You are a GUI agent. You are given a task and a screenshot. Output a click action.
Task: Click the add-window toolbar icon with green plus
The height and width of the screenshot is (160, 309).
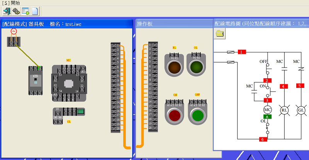(x=25, y=11)
